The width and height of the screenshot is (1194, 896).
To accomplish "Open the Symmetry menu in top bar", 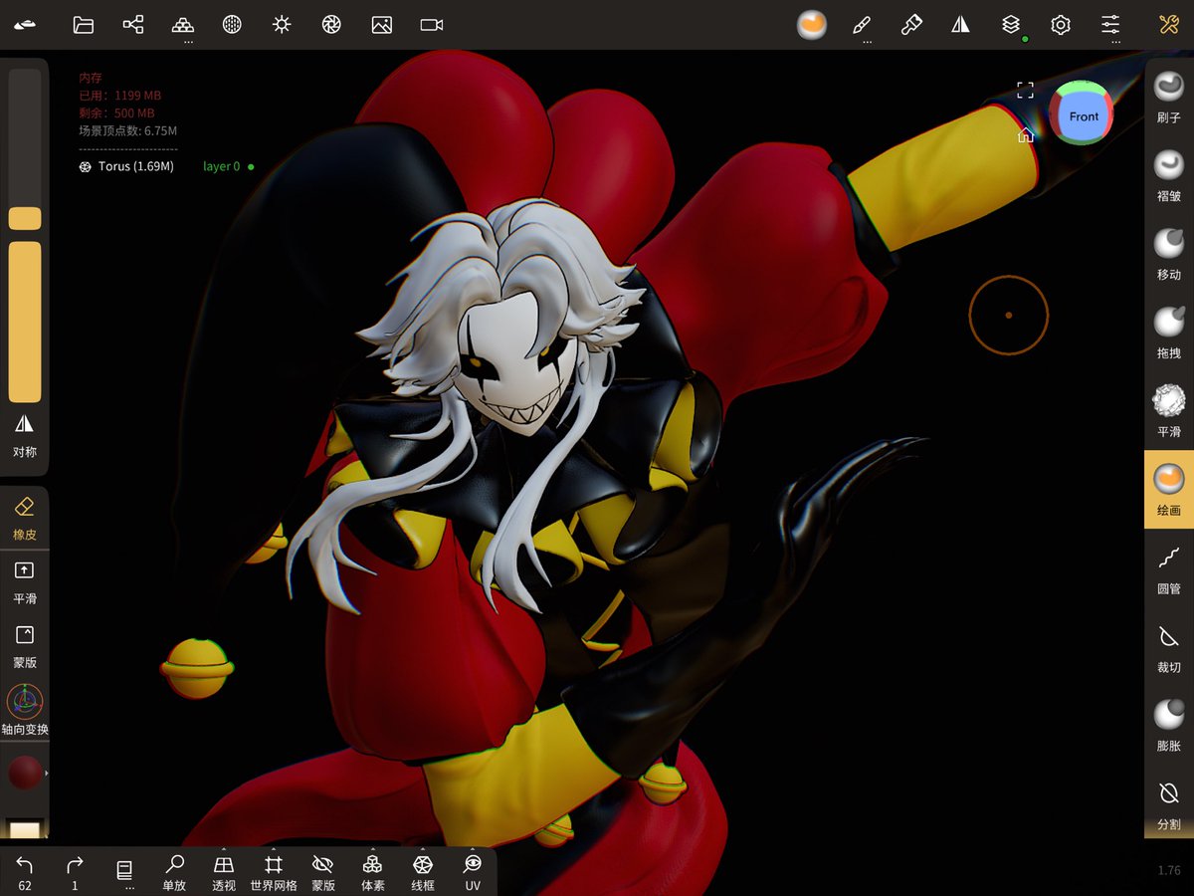I will coord(960,25).
